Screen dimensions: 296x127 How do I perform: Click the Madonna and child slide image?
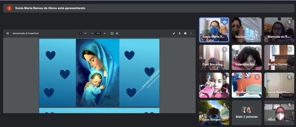tap(98, 73)
